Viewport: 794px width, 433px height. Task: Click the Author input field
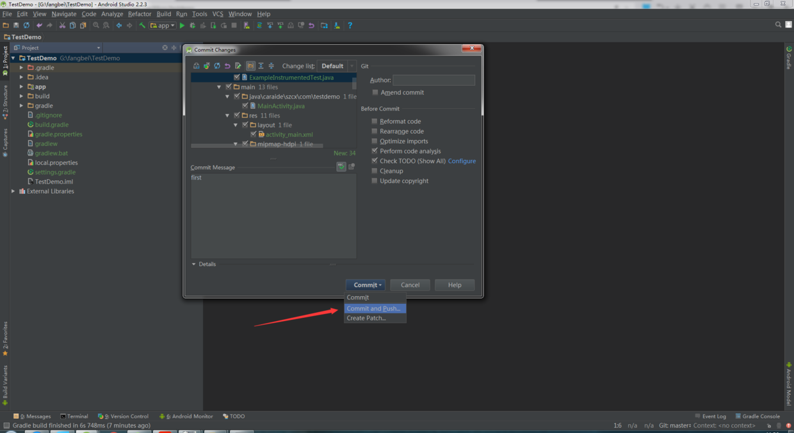click(433, 80)
